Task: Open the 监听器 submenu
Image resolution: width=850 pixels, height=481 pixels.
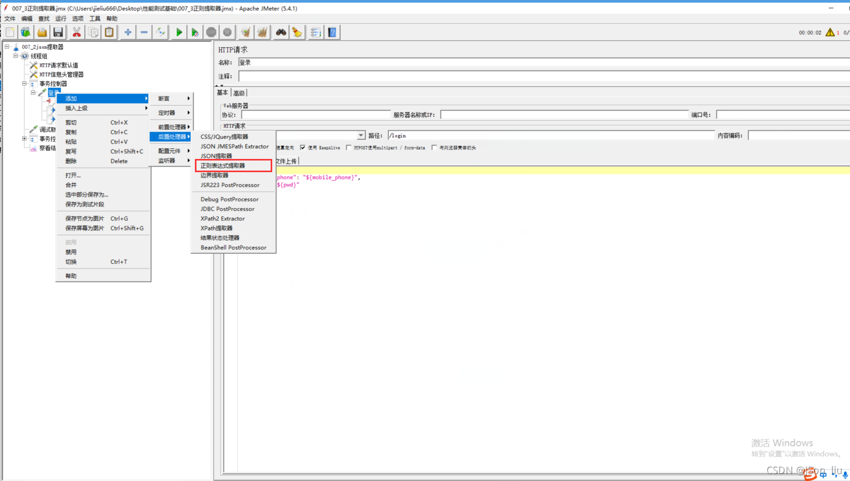Action: [171, 161]
